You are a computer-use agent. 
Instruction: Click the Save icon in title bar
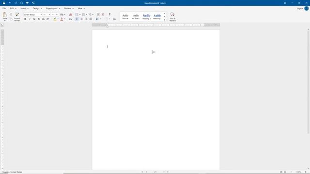pos(4,3)
